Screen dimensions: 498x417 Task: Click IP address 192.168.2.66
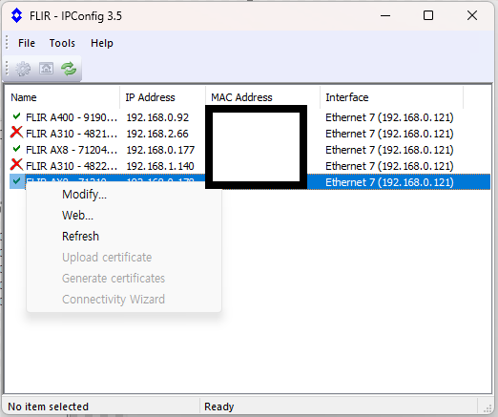click(x=157, y=134)
